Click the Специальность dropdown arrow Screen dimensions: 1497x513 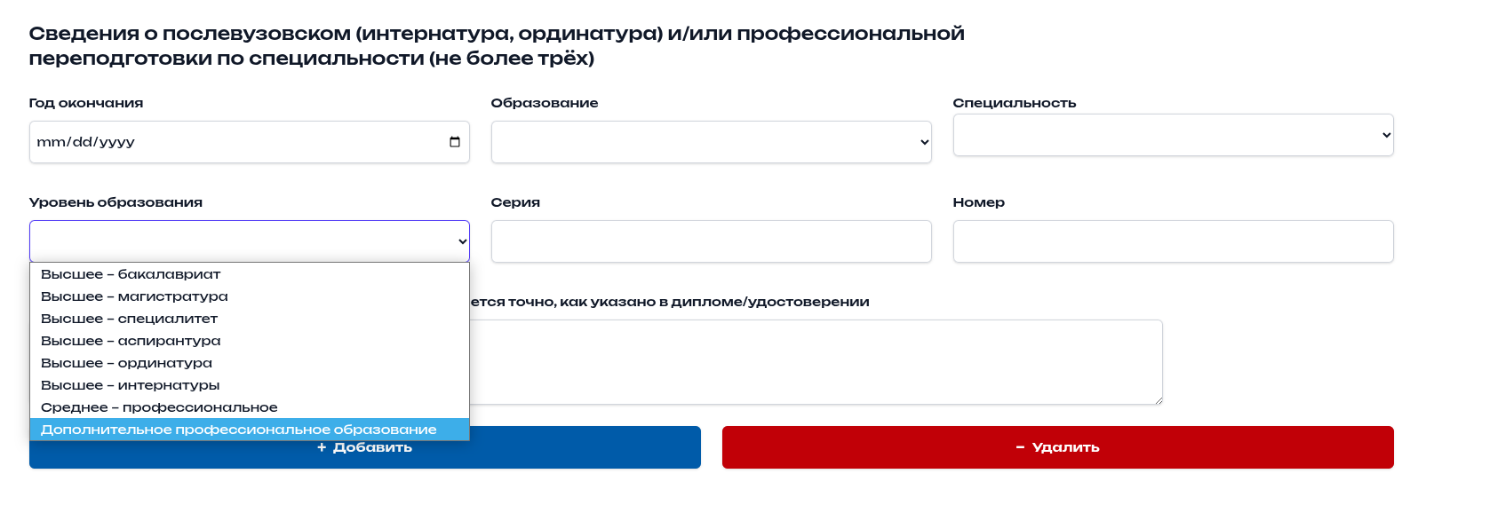(x=1386, y=135)
